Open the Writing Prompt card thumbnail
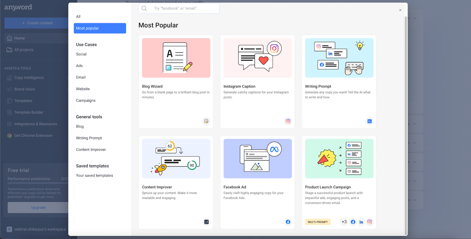Image resolution: width=471 pixels, height=239 pixels. tap(339, 58)
